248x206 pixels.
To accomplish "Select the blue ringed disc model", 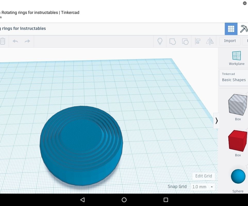I will coord(81,145).
